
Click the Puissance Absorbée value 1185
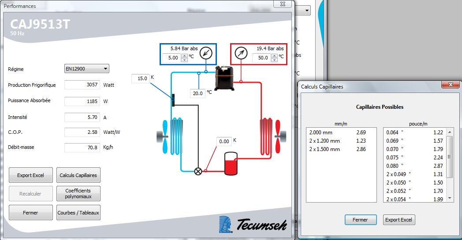click(82, 101)
